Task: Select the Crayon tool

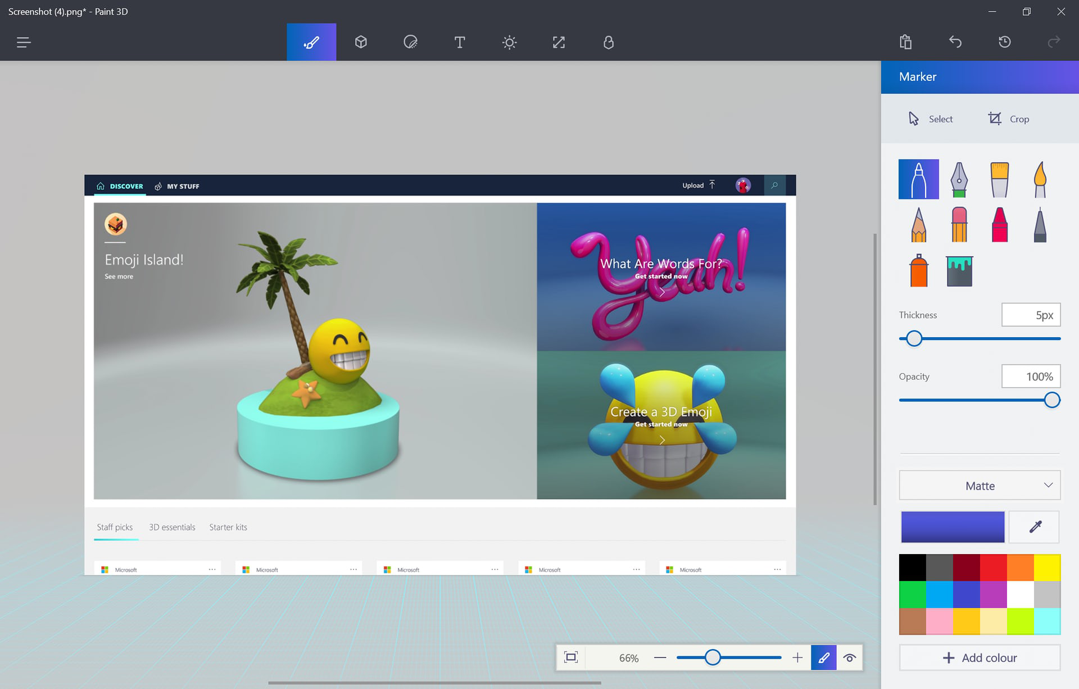Action: (999, 225)
